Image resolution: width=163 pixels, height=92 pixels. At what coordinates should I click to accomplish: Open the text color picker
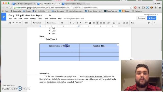tap(80, 23)
